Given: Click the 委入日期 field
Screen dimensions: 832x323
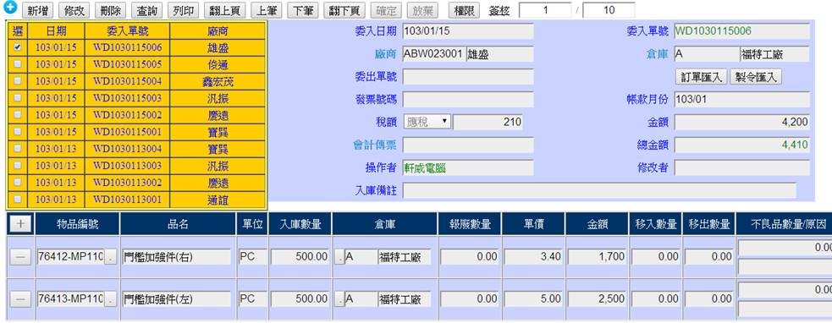Looking at the screenshot, I should (468, 31).
